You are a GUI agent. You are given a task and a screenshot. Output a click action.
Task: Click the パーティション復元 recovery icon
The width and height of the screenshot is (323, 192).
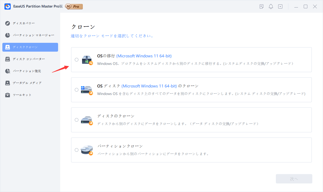pos(8,71)
